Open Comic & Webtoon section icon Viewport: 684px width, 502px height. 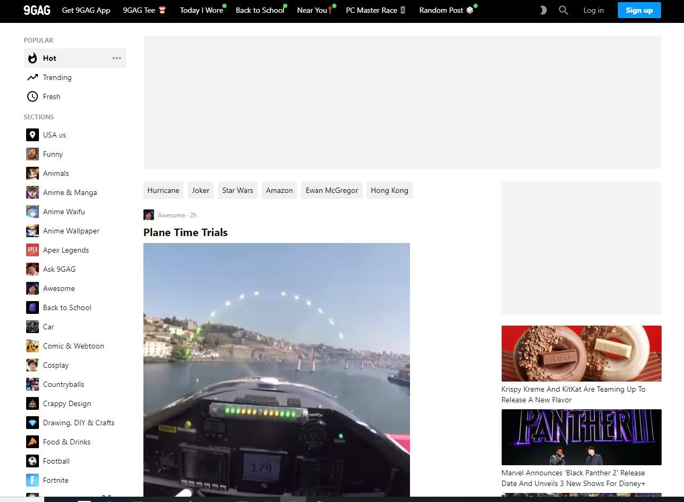coord(33,346)
